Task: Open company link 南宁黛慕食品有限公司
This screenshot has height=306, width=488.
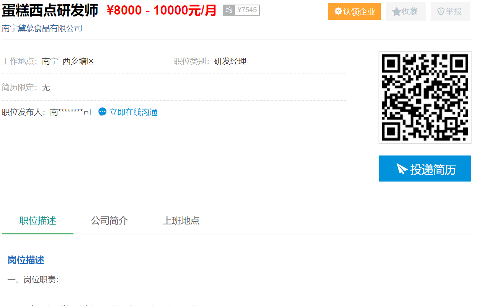Action: point(42,28)
